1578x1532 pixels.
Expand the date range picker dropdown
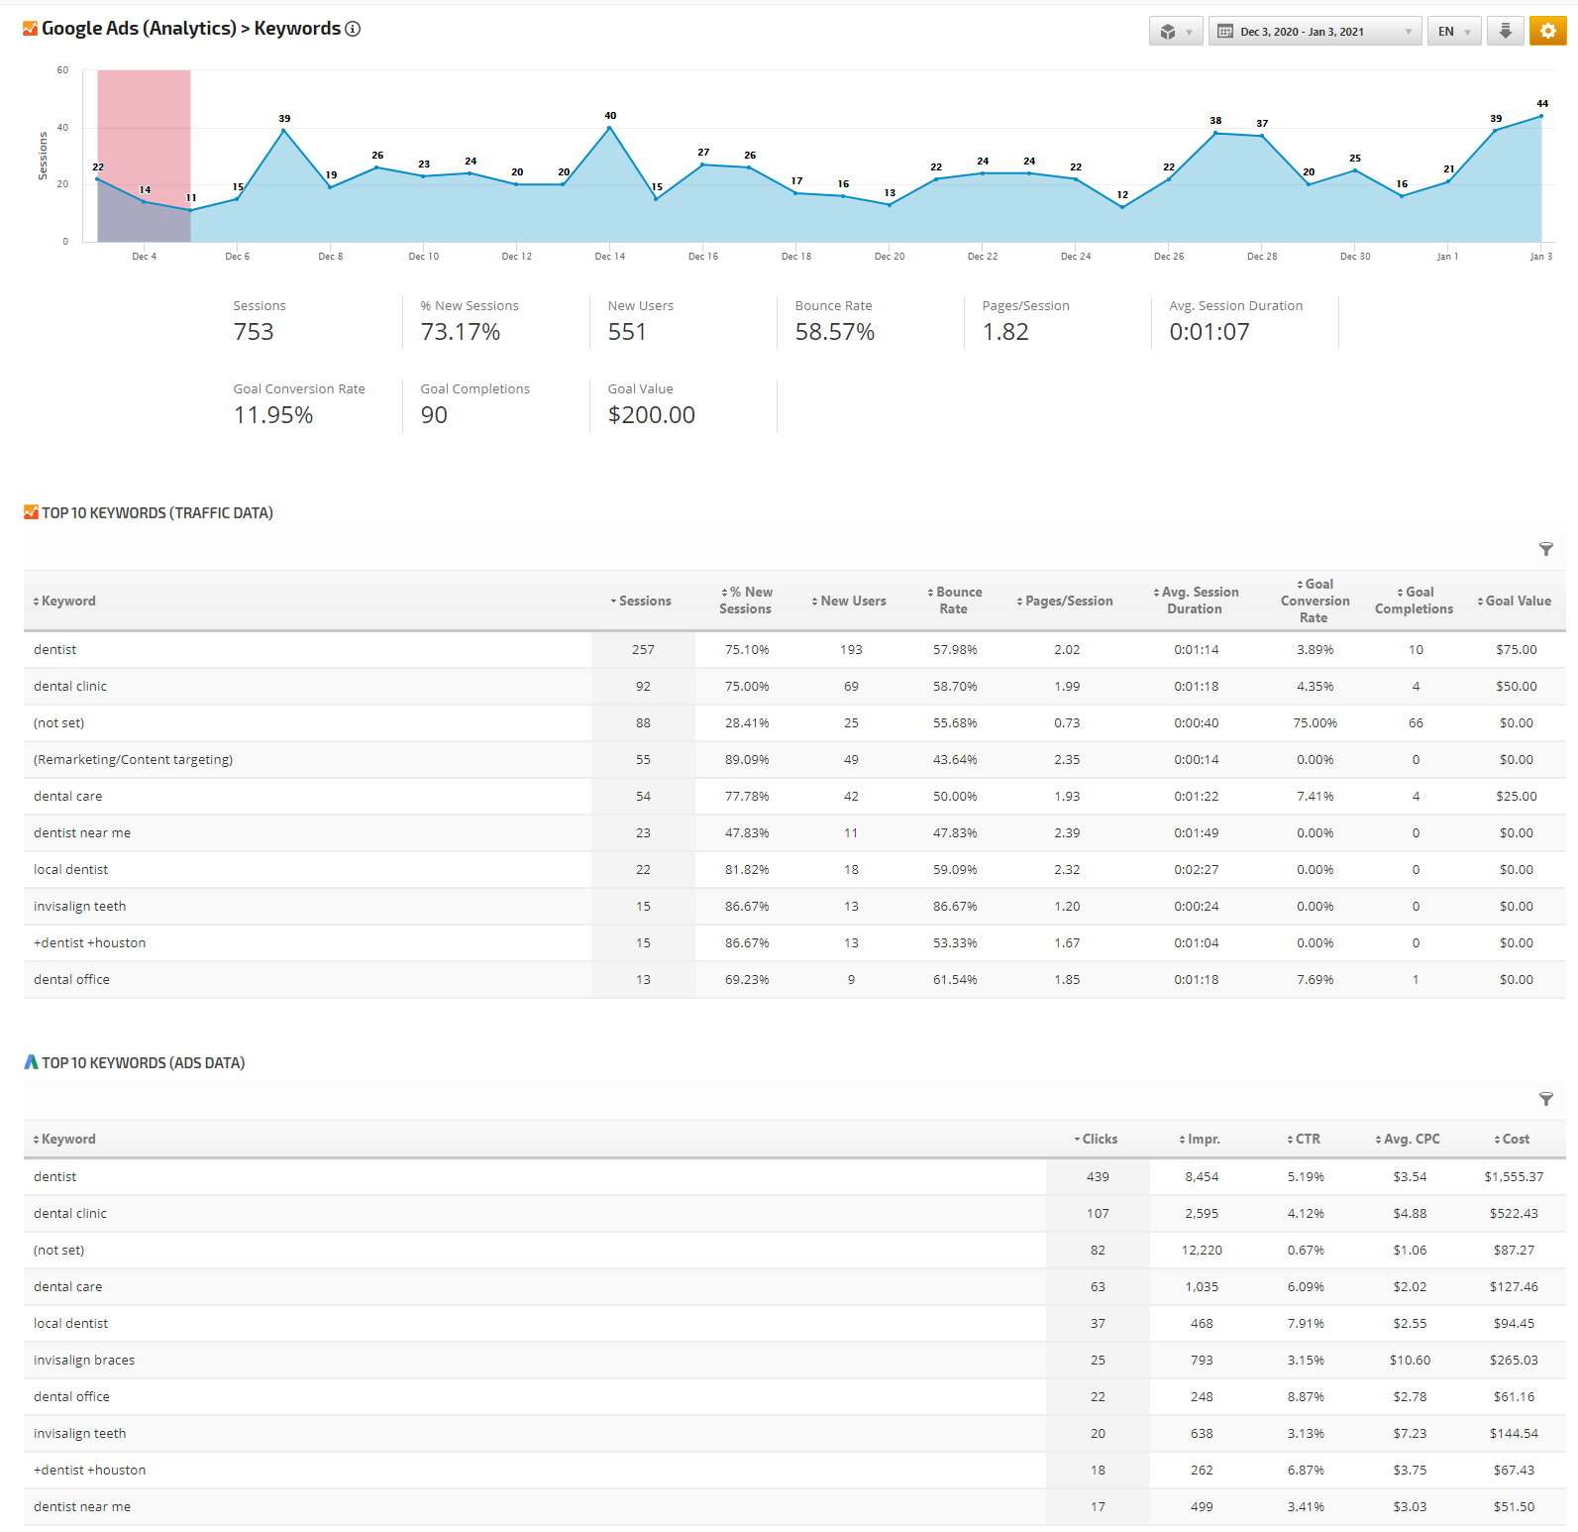[x=1314, y=31]
